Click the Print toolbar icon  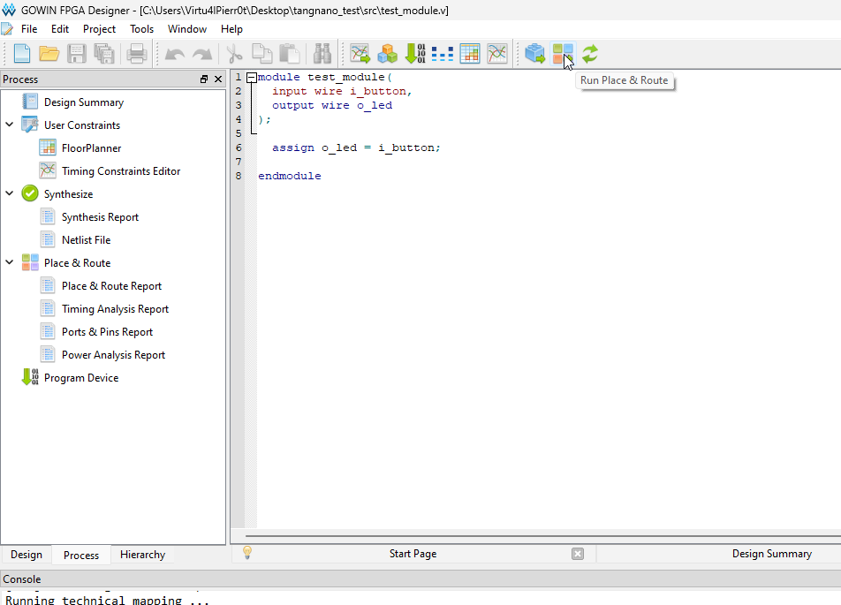(137, 54)
